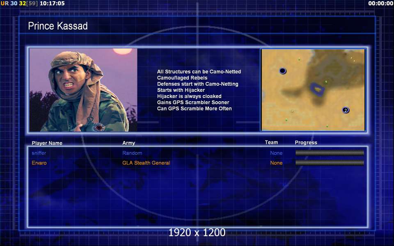The width and height of the screenshot is (394, 246).
Task: Click the blank dark start position marker on minimap
Action: coord(282,71)
